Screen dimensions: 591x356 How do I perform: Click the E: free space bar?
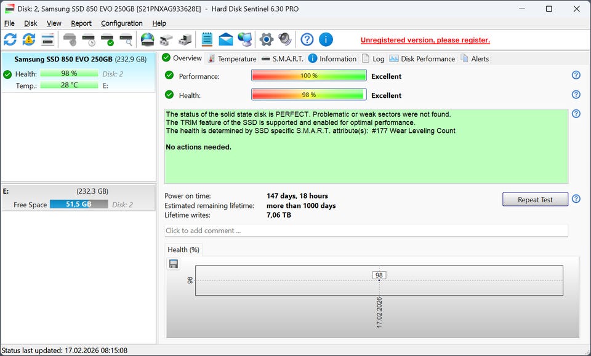pyautogui.click(x=78, y=204)
